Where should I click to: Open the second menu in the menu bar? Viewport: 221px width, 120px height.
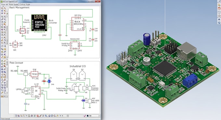pos(14,5)
